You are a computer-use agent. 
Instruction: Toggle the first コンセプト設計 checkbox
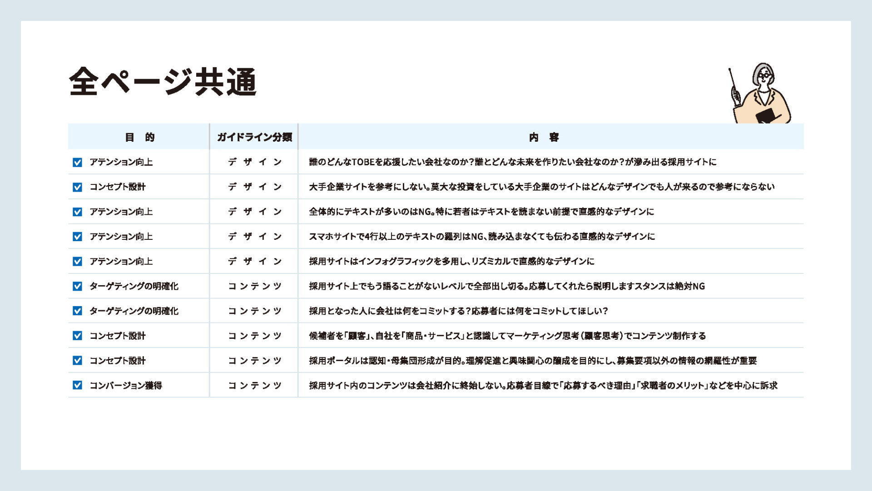78,187
